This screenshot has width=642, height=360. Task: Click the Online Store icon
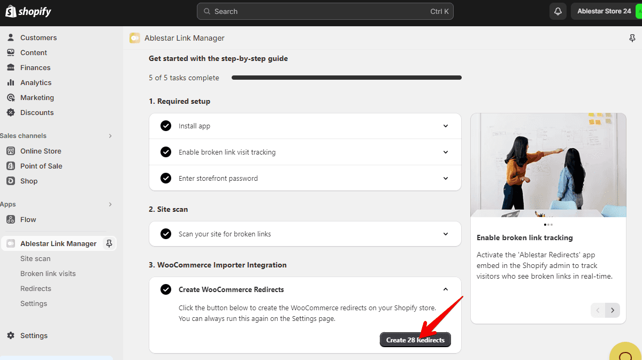point(11,151)
